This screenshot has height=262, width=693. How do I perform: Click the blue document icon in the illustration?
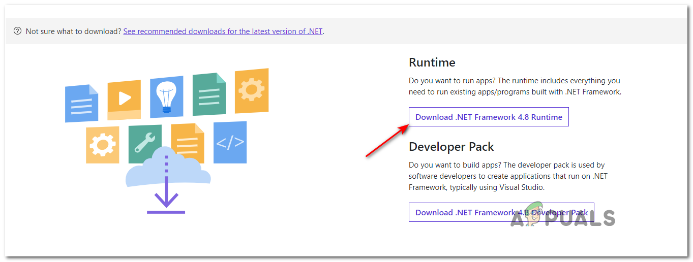(x=81, y=104)
